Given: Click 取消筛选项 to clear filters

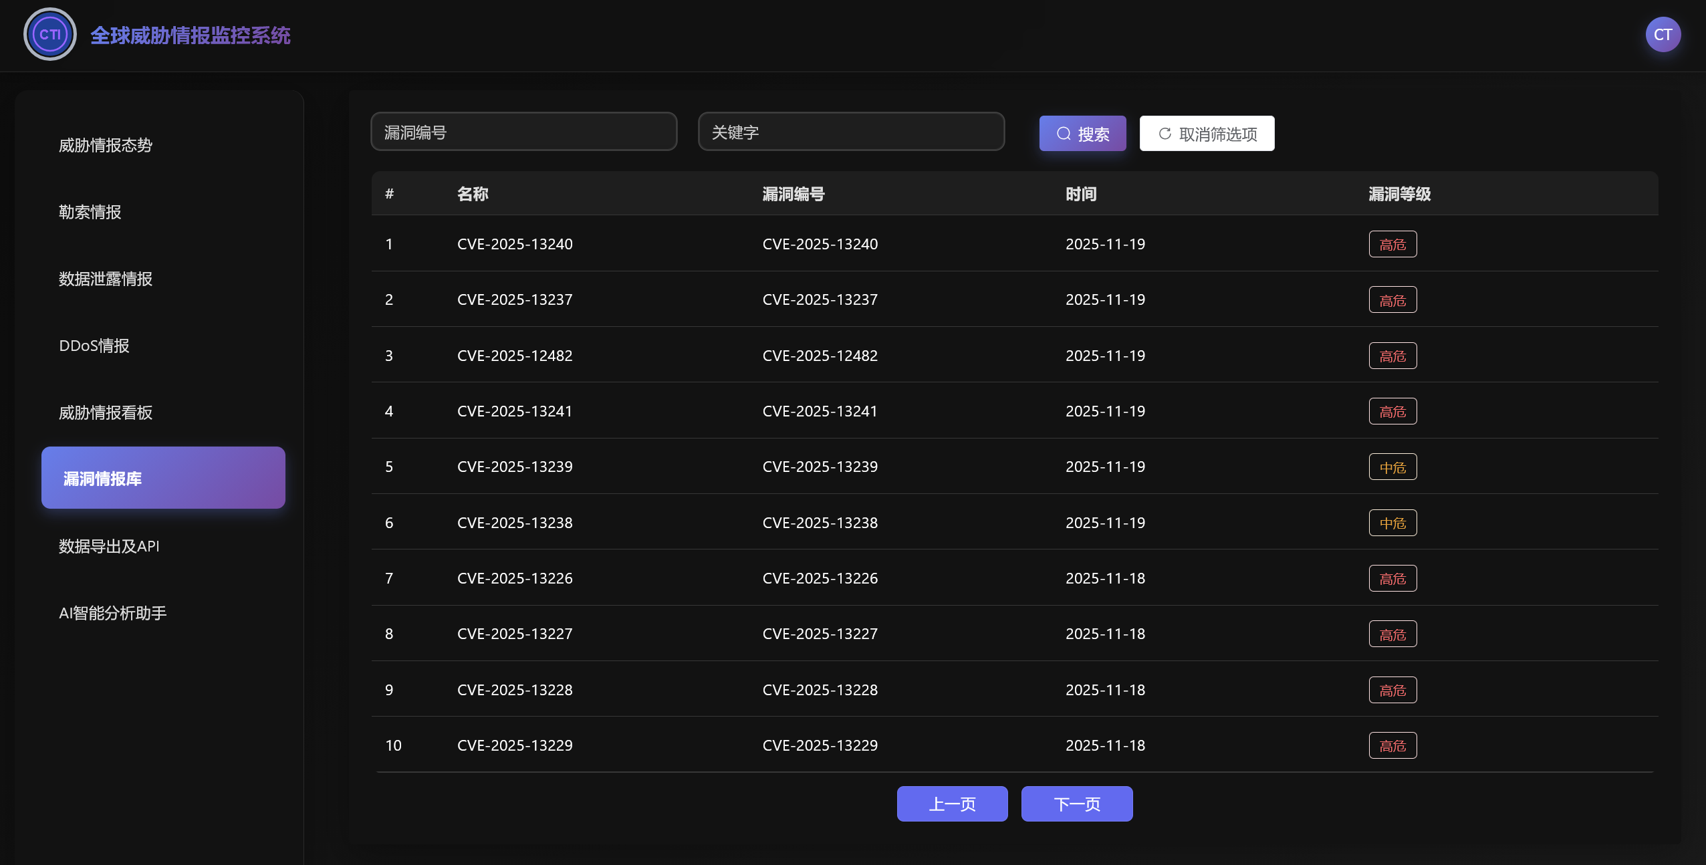Looking at the screenshot, I should click(1207, 133).
